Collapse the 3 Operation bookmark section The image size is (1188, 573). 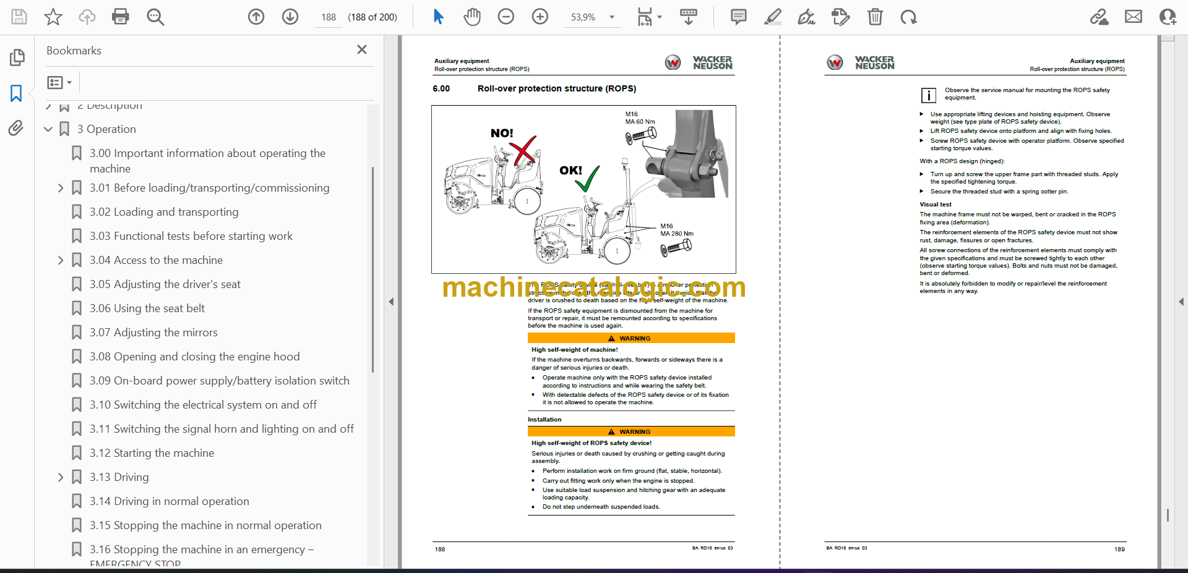[48, 129]
